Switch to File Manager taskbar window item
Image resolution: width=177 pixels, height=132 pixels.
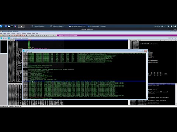[x=97, y=26]
